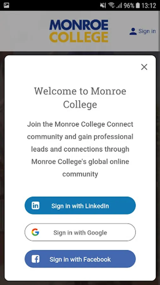Tap the Monroe College logo
This screenshot has width=160, height=285.
pos(79,31)
